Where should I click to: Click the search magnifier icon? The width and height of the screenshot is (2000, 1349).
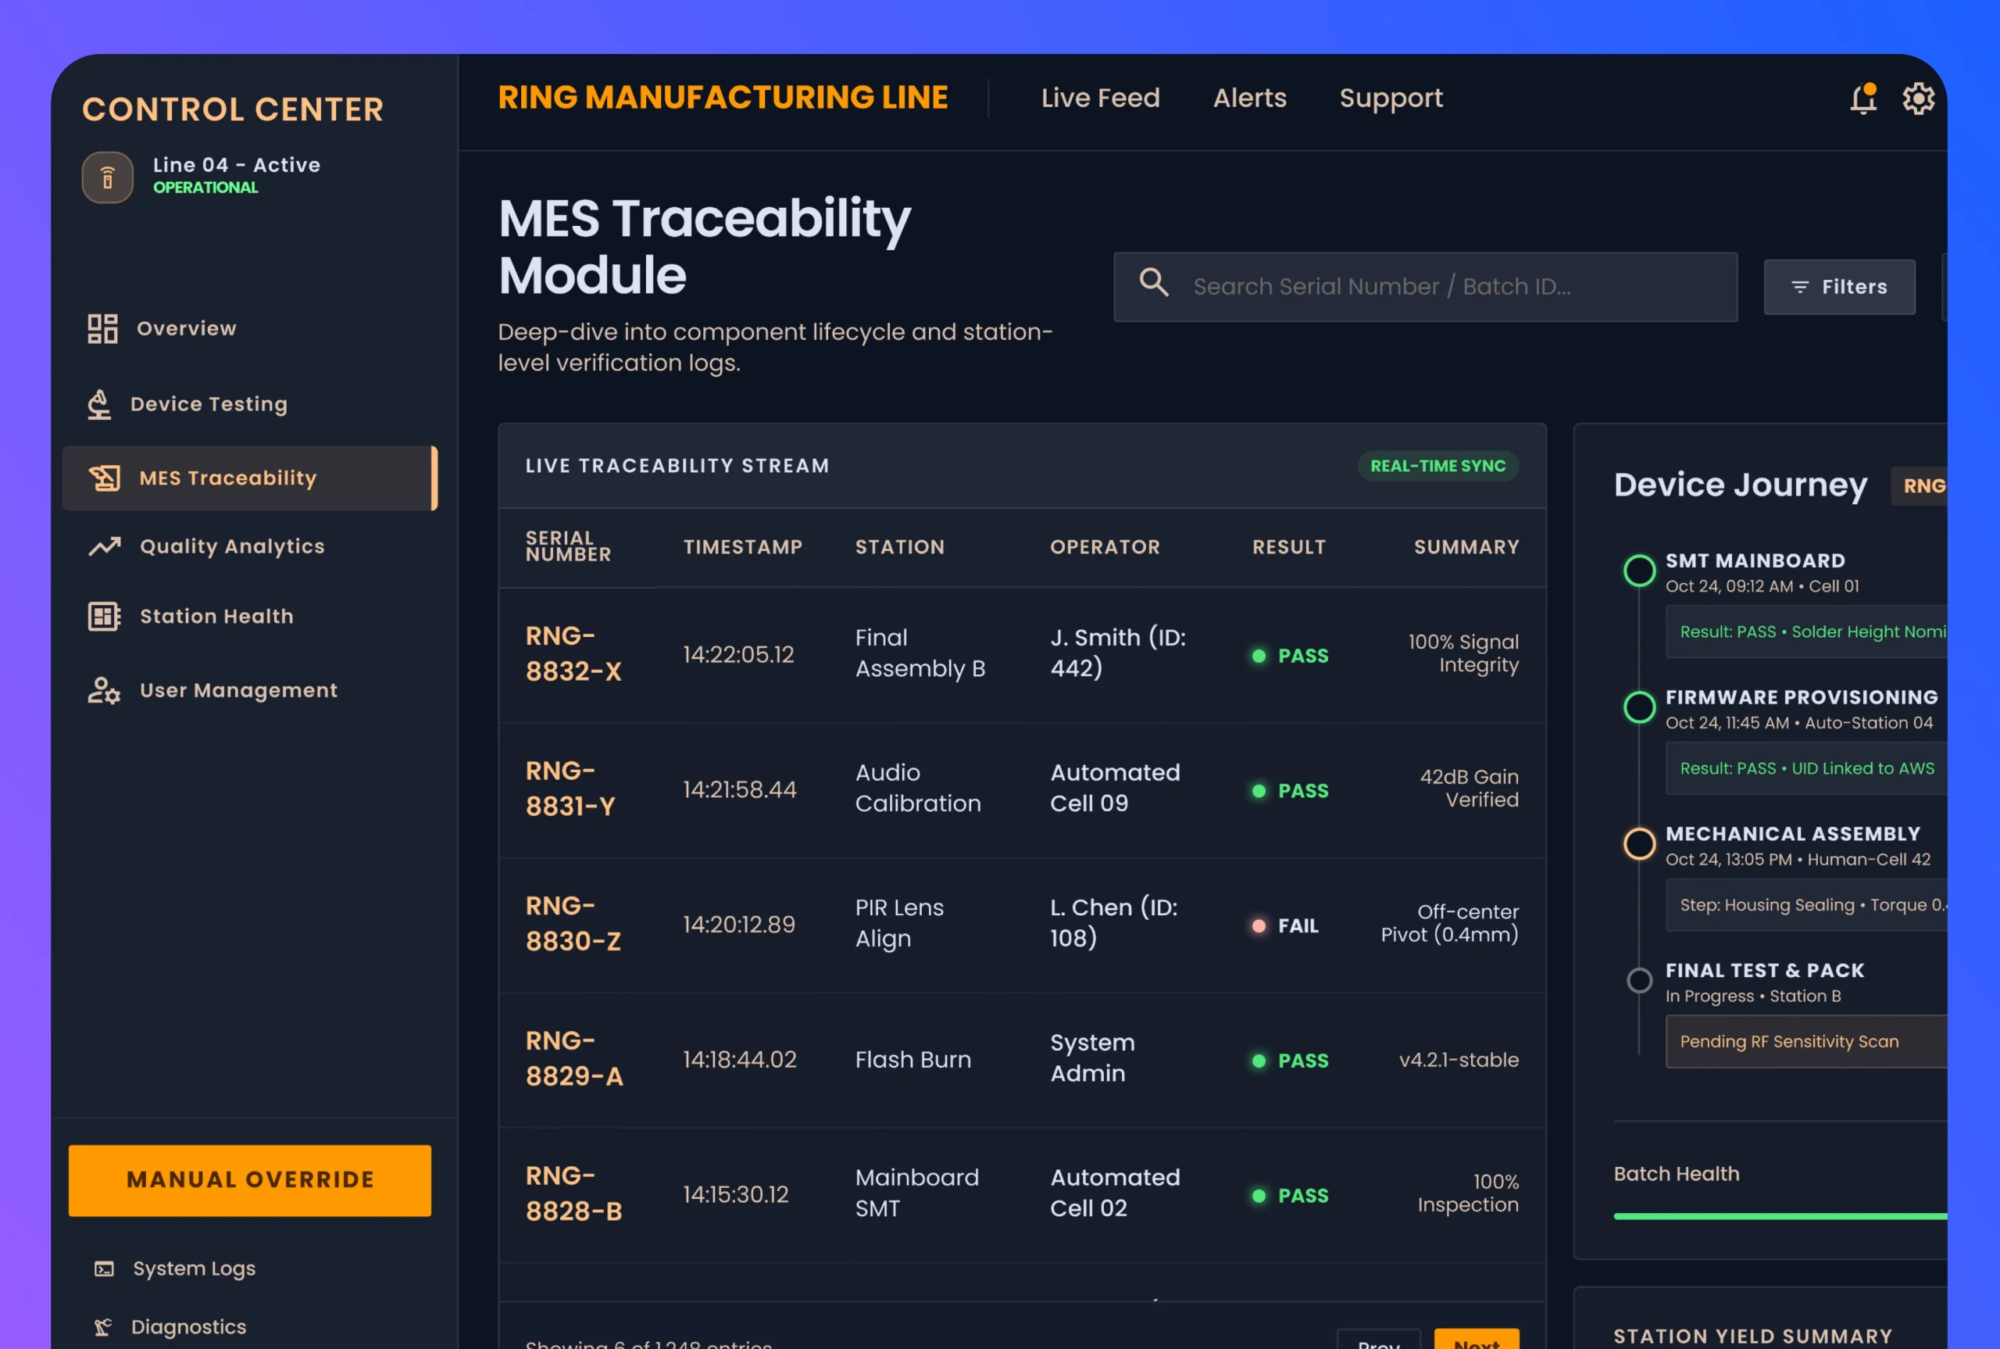tap(1154, 282)
